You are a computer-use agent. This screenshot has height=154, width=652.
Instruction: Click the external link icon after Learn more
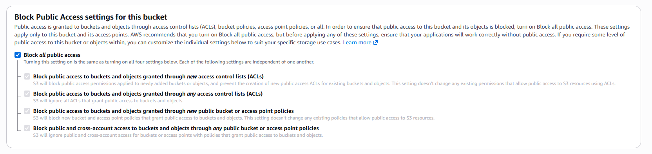tap(376, 42)
